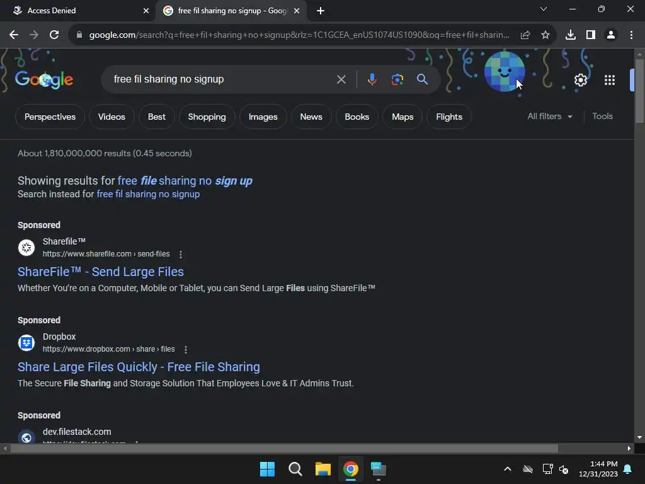Close the Google search tab
Screen dimensions: 645x484
click(x=297, y=11)
